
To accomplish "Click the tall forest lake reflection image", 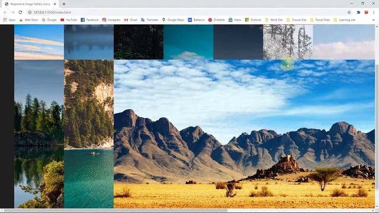I will click(39, 134).
